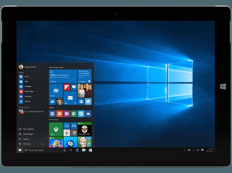Viewport: 232px width, 173px height.
Task: Open the Twitter tile
Action: [x=88, y=101]
